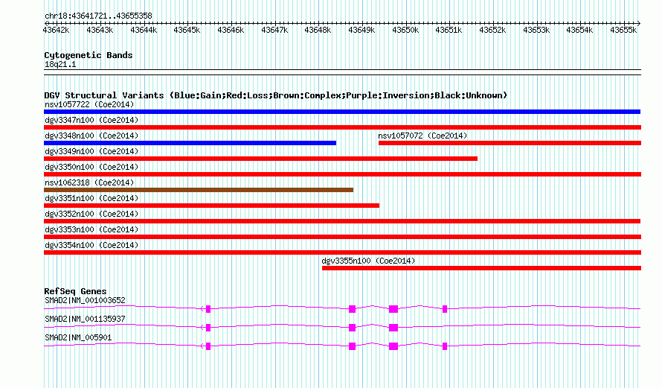The image size is (662, 388).
Task: Select the red loss bar of dgv3354n100
Action: (342, 252)
